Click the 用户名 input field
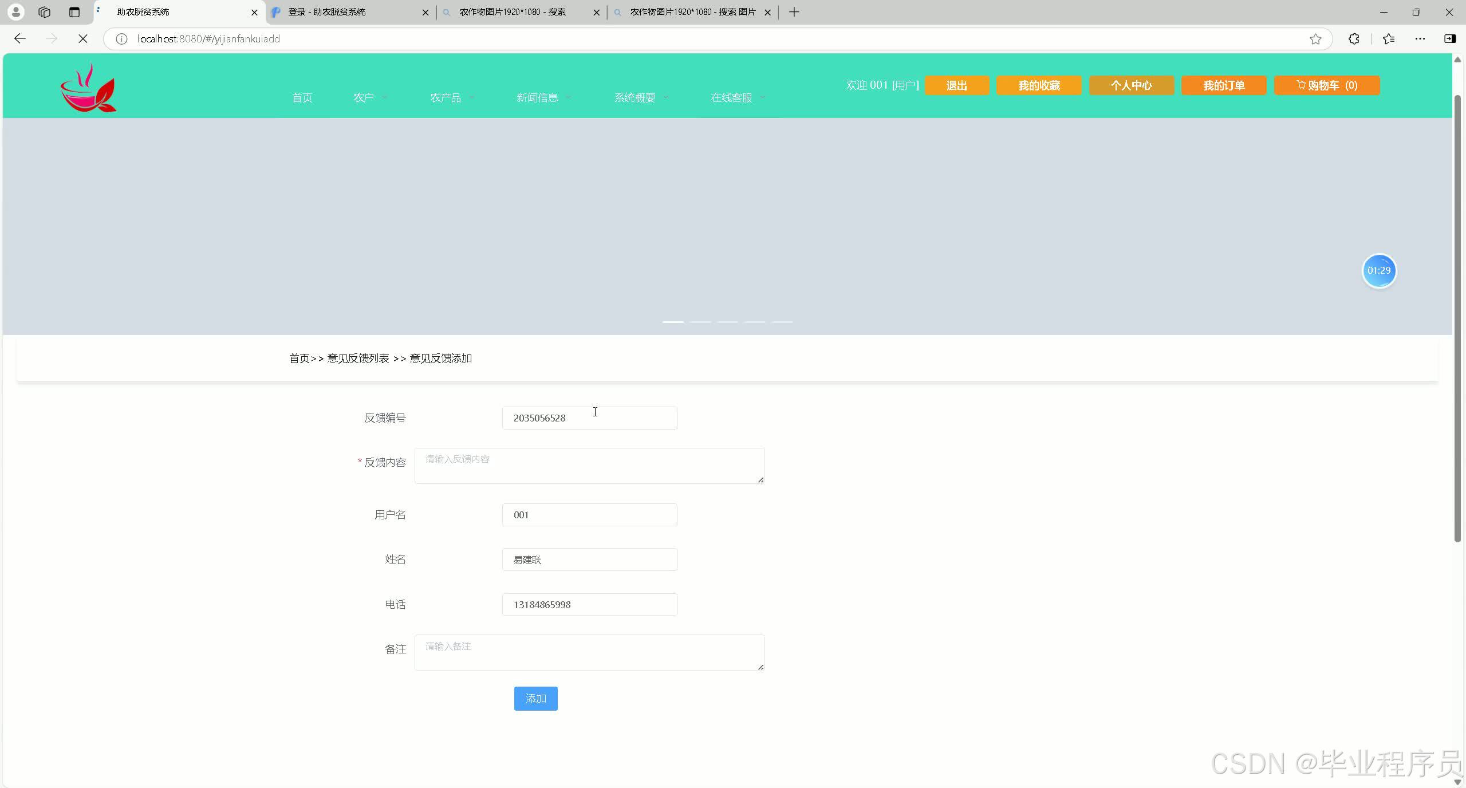Viewport: 1466px width, 788px height. click(589, 515)
